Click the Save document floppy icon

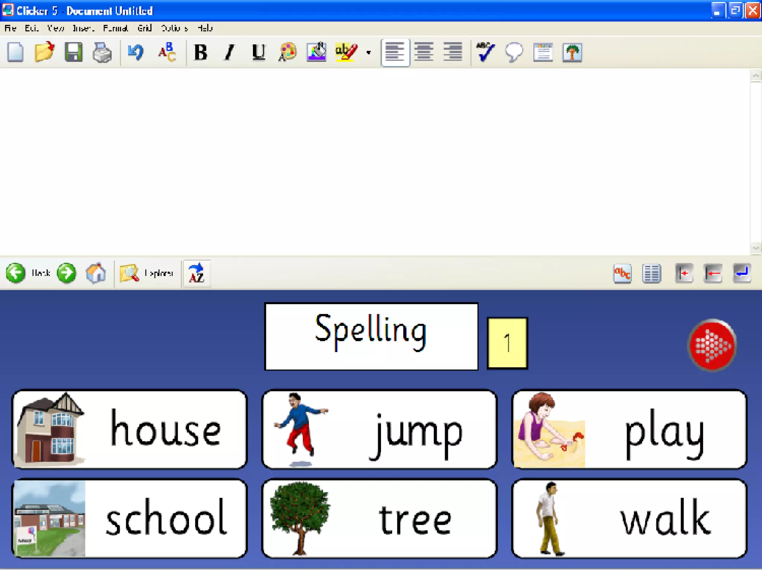click(73, 52)
